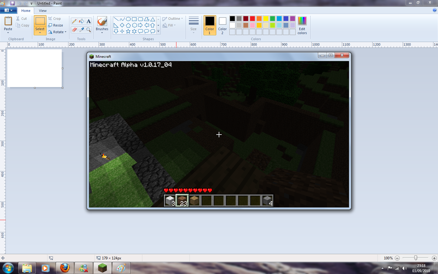Save via quick access toolbar icon
Viewport: 438px width, 274px height.
(12, 3)
